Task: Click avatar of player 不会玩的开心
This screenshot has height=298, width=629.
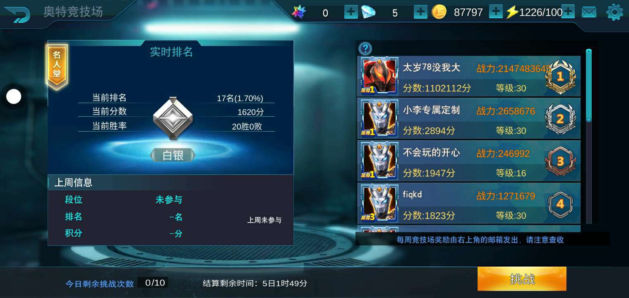Action: tap(379, 161)
